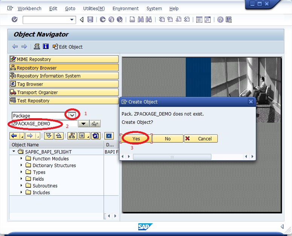Open the Help menu
Screen dimensions: 292x236
174,9
